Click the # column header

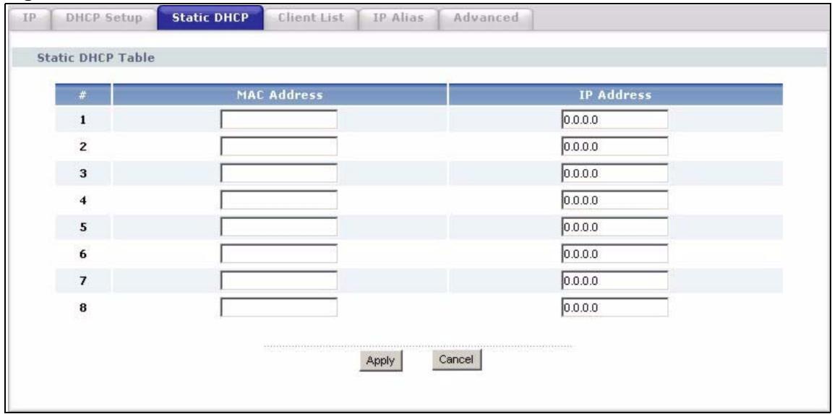tap(84, 95)
